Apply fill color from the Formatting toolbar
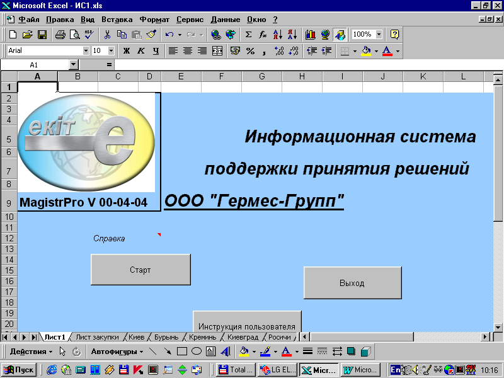The image size is (504, 378). [365, 50]
